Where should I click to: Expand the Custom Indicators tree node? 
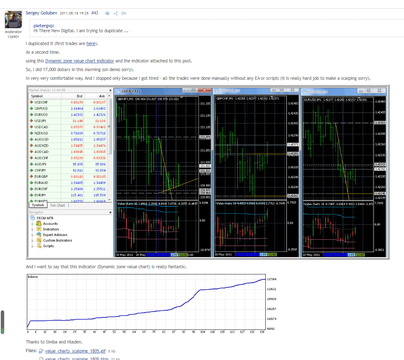tap(33, 241)
